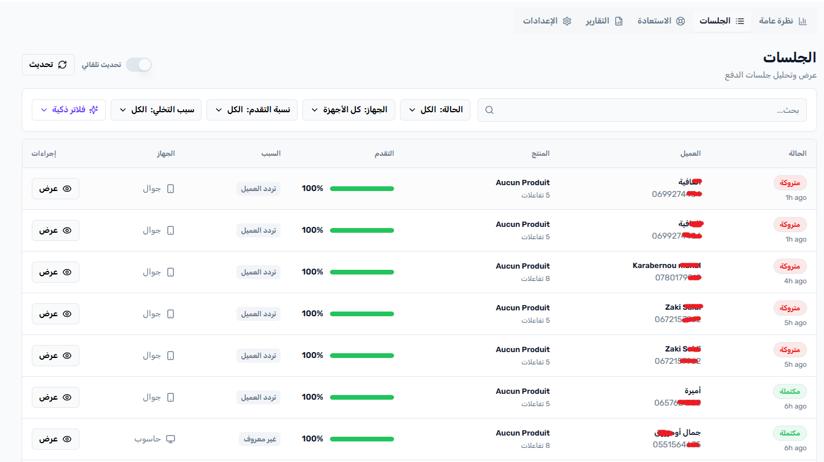The height and width of the screenshot is (462, 824).
Task: Click 100% value in جمال row
Action: [x=312, y=439]
